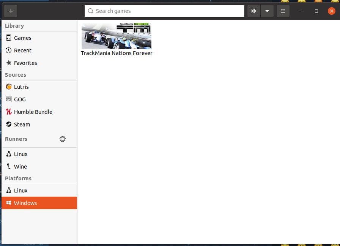Screen dimensions: 340x246
Task: Close the Lutris window
Action: 332,11
